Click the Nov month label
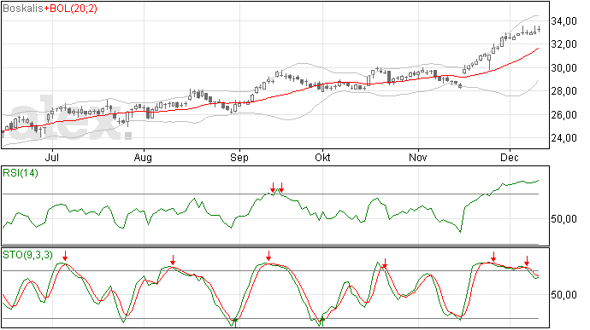Image resolution: width=590 pixels, height=330 pixels. tap(418, 157)
